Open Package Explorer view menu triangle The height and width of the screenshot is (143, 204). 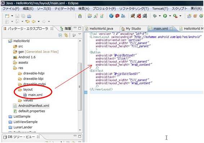pos(80,34)
